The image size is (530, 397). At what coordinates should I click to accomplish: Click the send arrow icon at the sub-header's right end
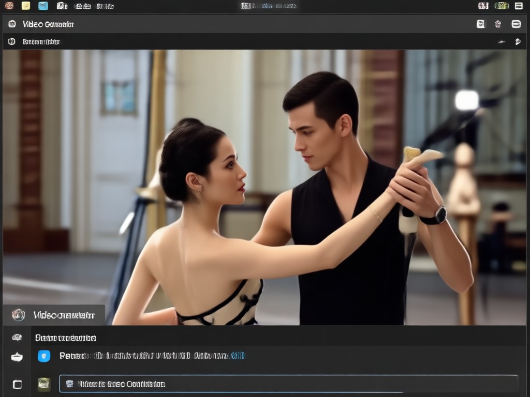518,42
